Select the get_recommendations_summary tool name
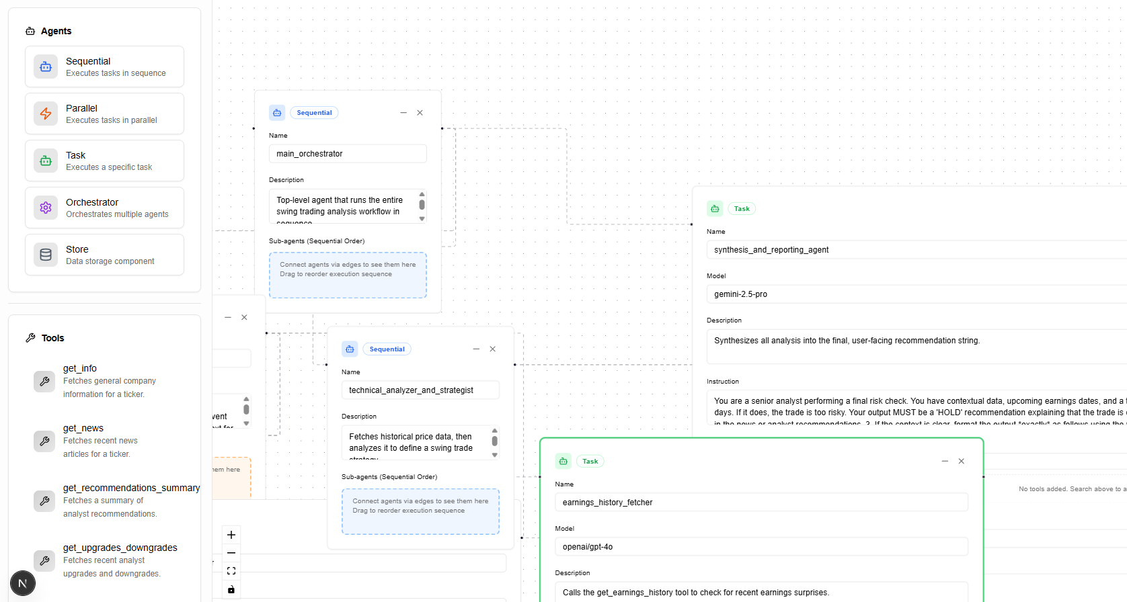 [132, 488]
